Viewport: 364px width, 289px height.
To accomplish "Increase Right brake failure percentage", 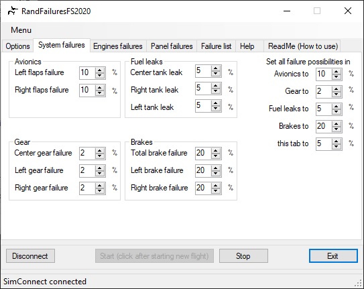I will click(x=216, y=186).
